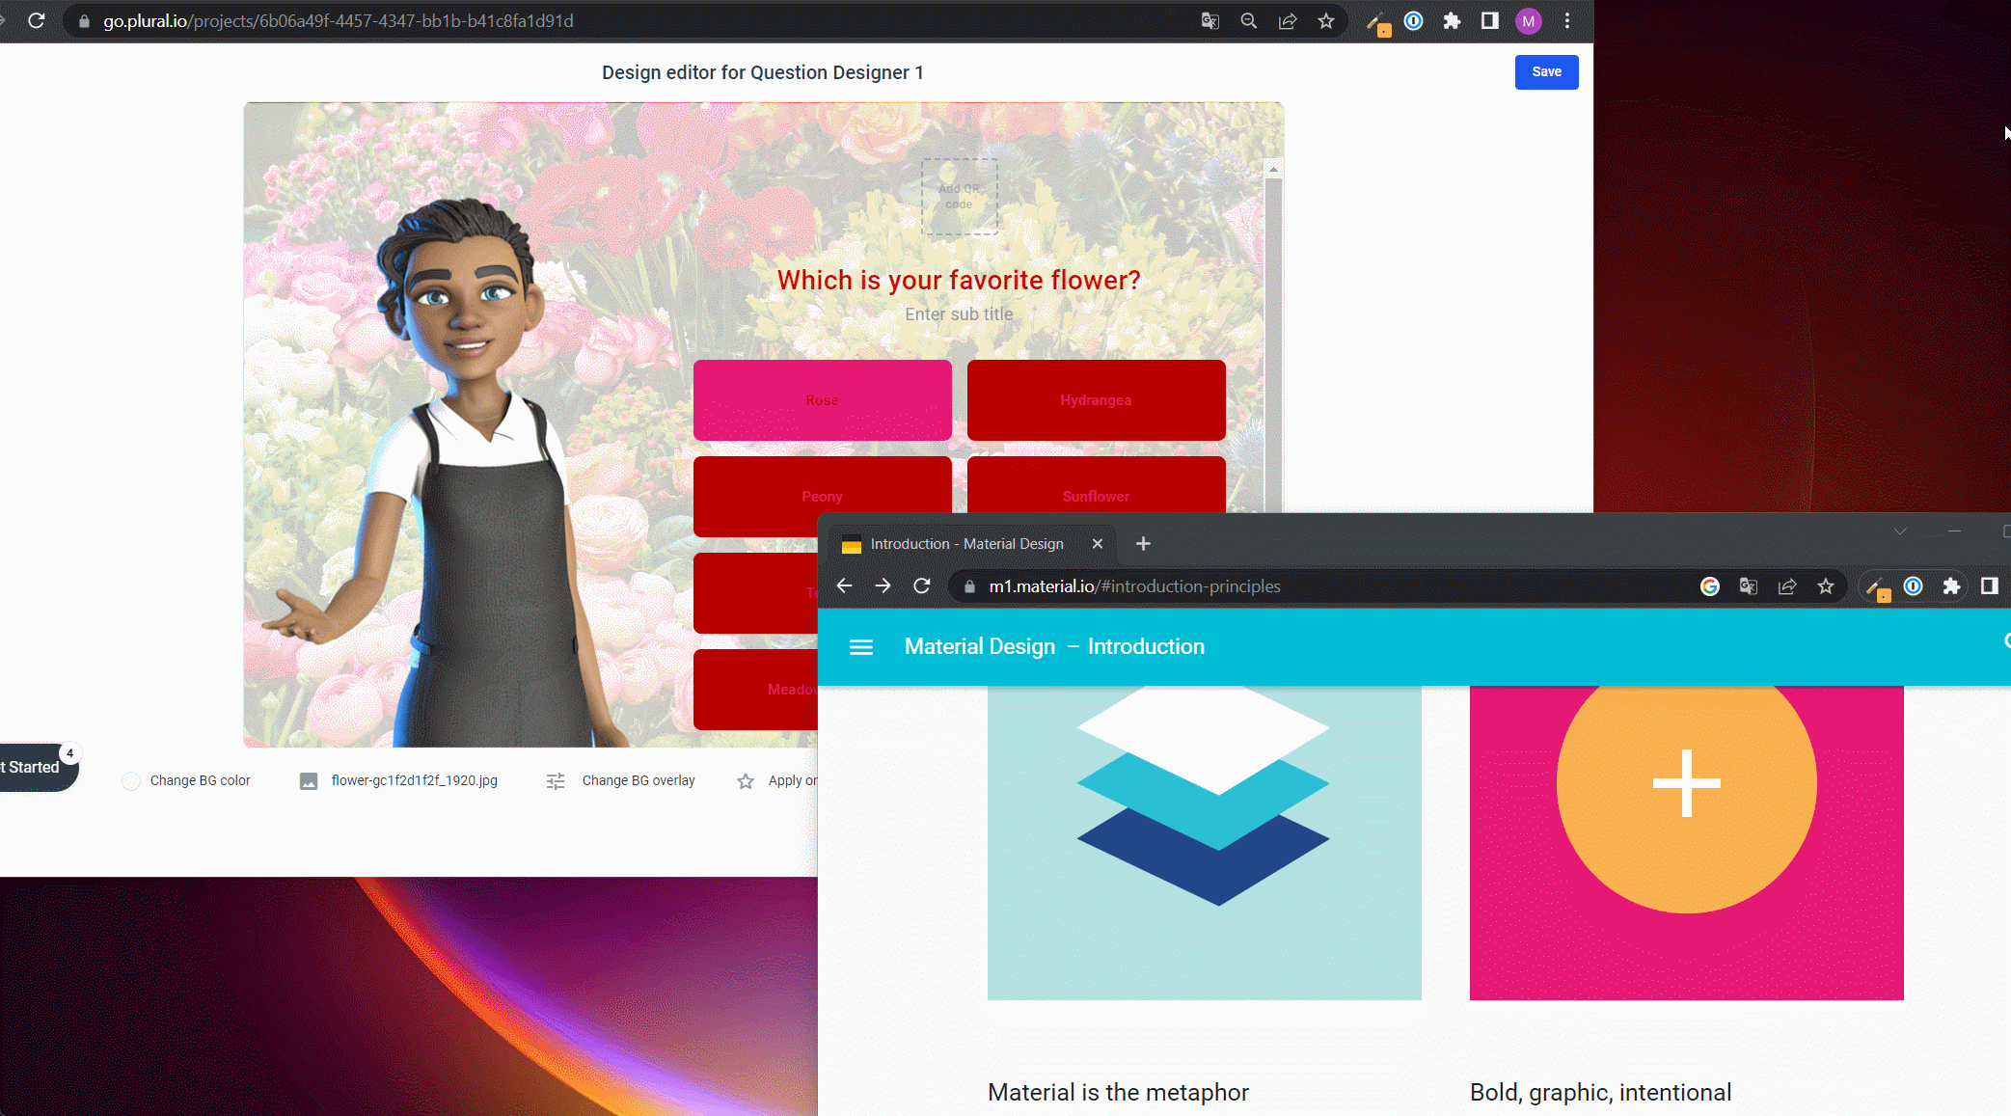
Task: Edit the 'Which is your favorite flower?' title
Action: 959,280
